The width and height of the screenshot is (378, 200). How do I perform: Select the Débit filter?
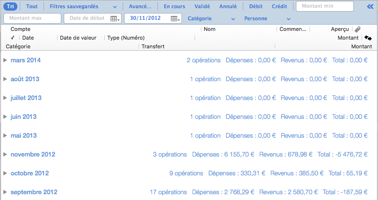tap(256, 7)
